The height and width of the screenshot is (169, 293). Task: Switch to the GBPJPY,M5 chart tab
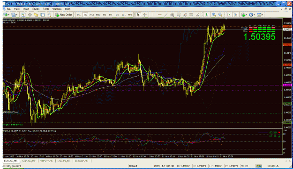46,161
